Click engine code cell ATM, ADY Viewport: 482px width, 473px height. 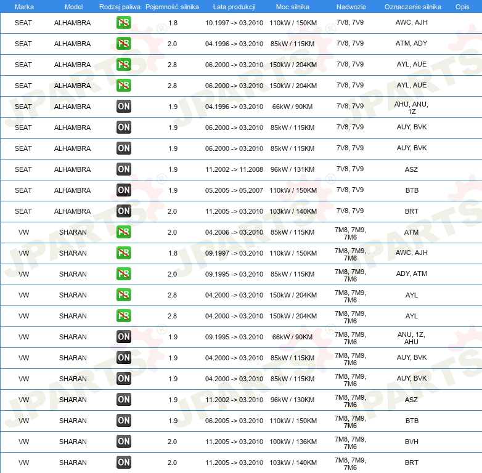(x=412, y=43)
